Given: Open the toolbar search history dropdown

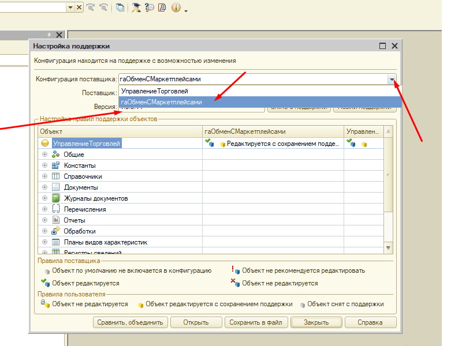Looking at the screenshot, I should coord(70,7).
